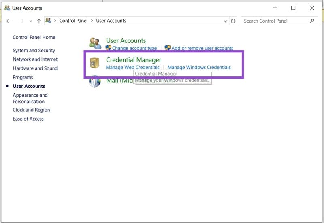Open Programs category

23,77
